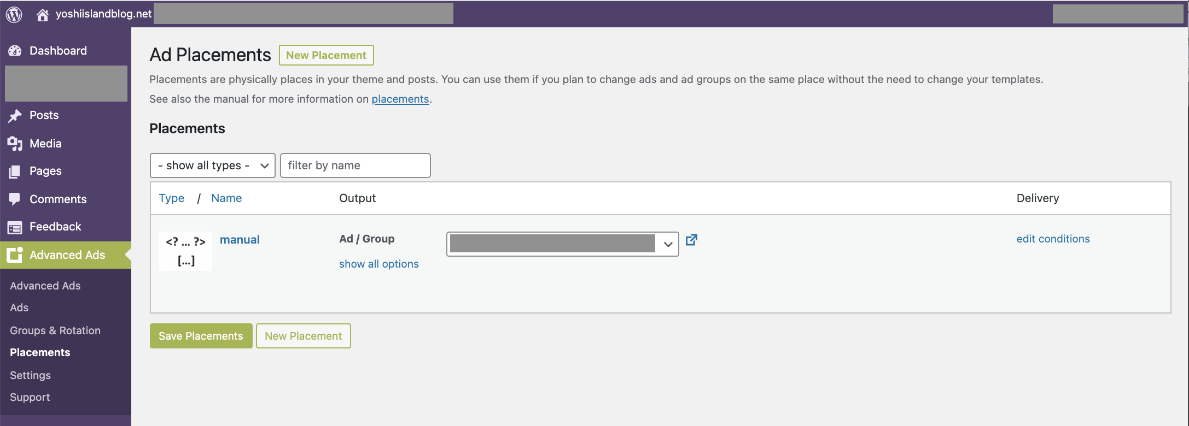
Task: Open the Ad / Group select dropdown
Action: point(562,244)
